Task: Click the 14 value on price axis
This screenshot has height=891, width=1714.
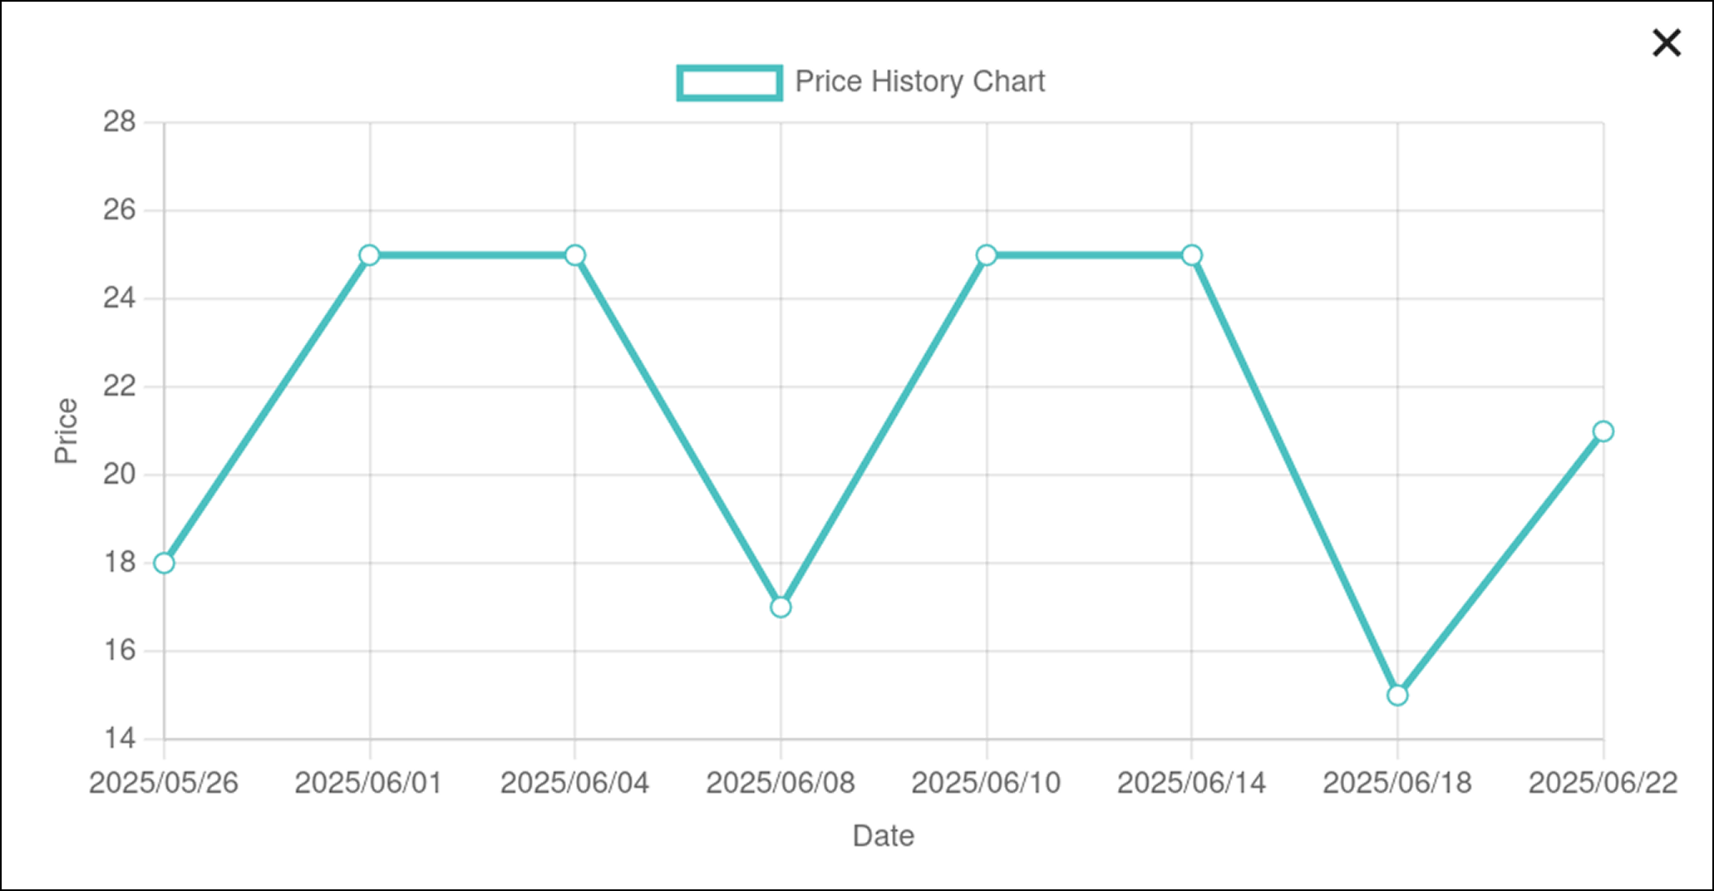Action: tap(119, 738)
